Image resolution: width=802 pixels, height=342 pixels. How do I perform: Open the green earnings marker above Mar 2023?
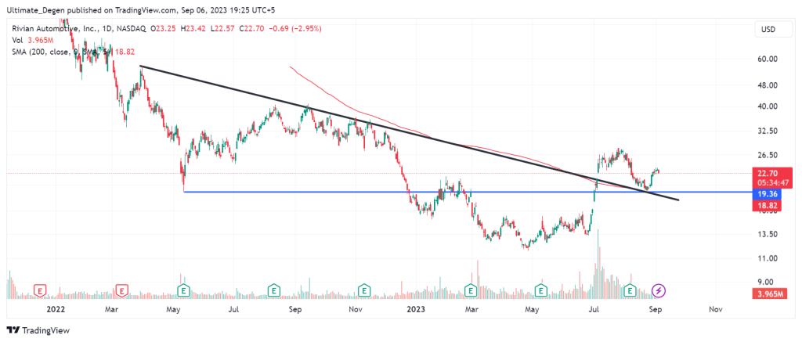tap(470, 291)
